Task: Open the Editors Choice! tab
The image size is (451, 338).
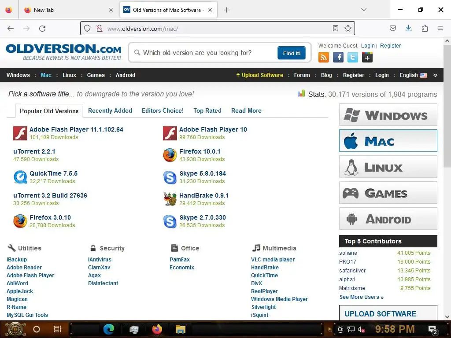Action: [163, 110]
